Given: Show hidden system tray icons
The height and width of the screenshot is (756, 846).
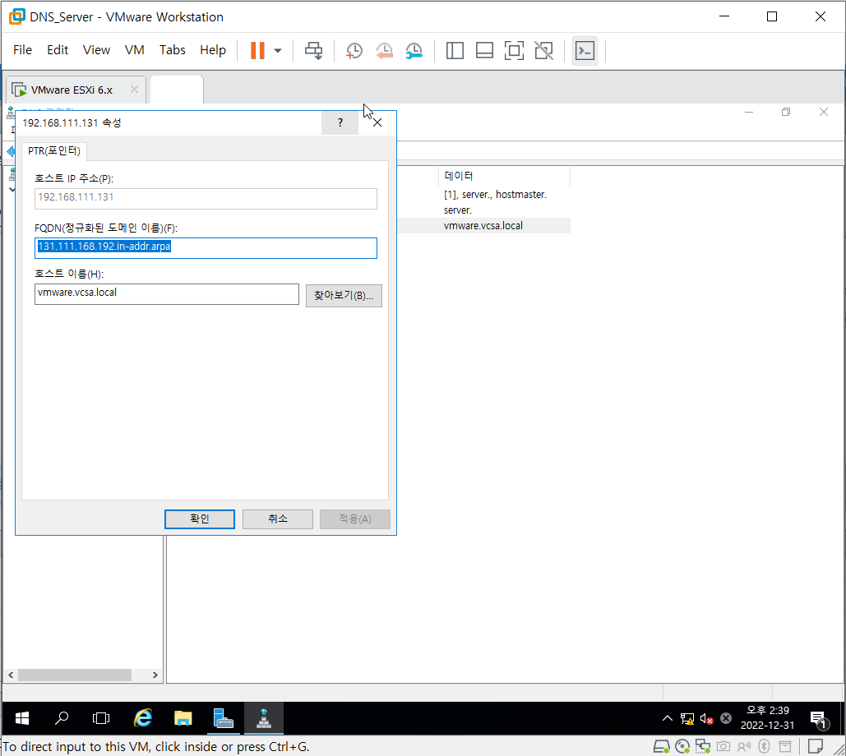Looking at the screenshot, I should pos(668,718).
